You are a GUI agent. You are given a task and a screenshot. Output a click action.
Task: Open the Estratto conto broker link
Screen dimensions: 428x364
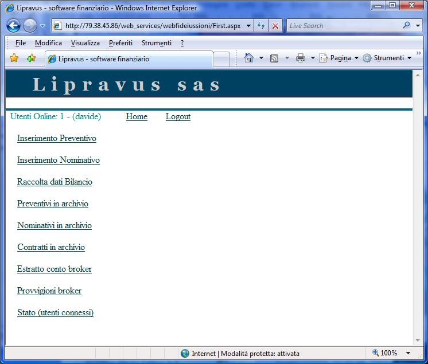click(55, 269)
